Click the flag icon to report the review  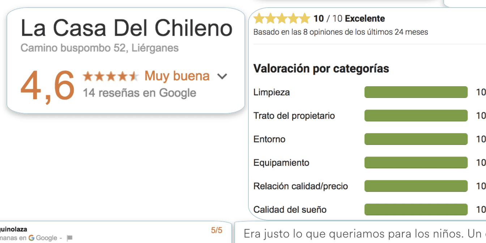point(70,238)
